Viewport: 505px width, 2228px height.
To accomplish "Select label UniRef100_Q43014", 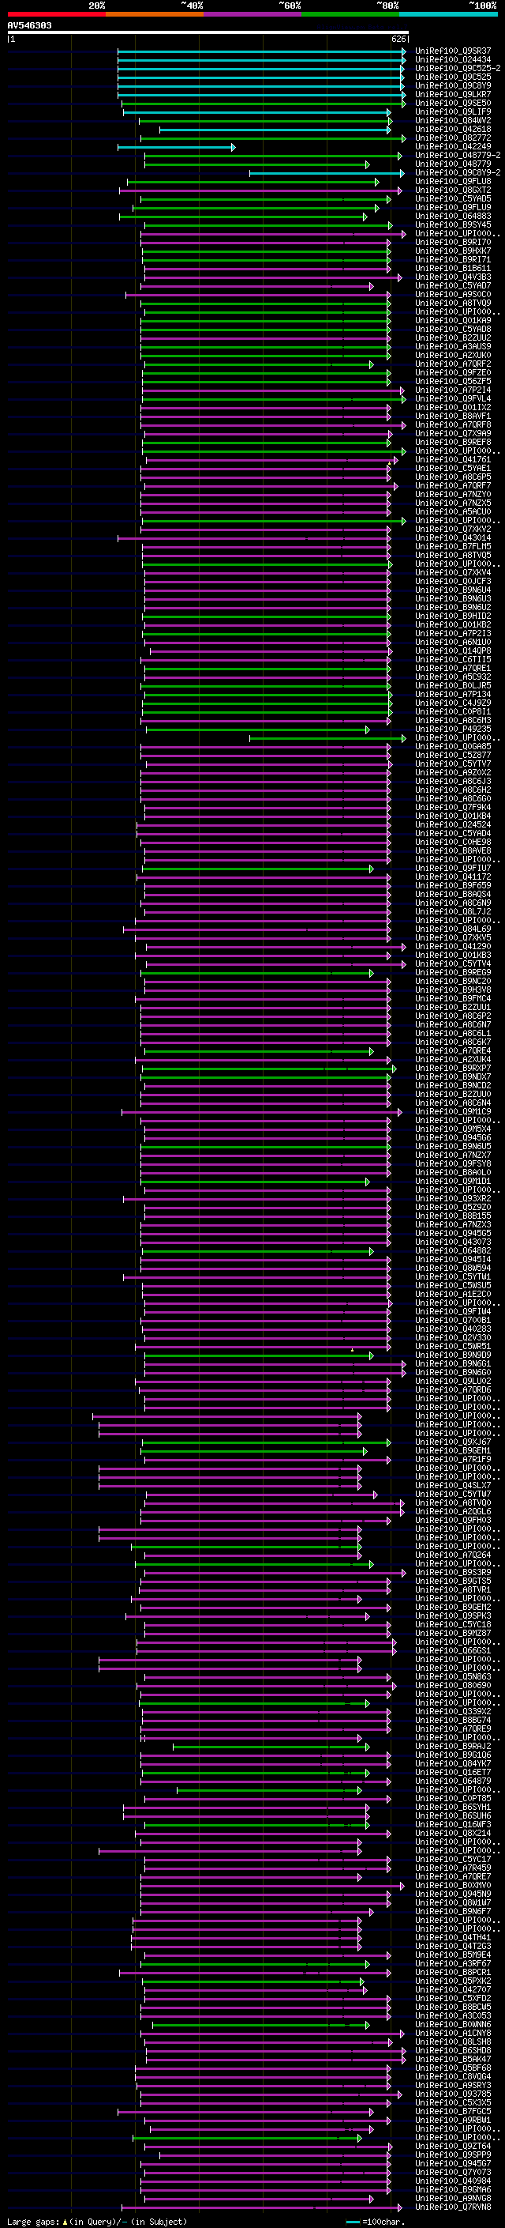I will pyautogui.click(x=453, y=538).
